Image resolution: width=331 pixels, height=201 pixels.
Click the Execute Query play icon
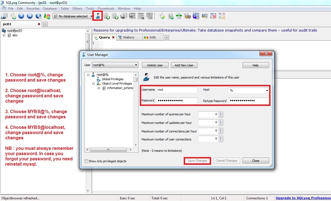[x=21, y=16]
